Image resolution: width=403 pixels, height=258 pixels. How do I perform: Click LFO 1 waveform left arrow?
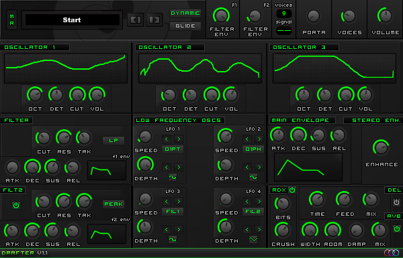167,168
